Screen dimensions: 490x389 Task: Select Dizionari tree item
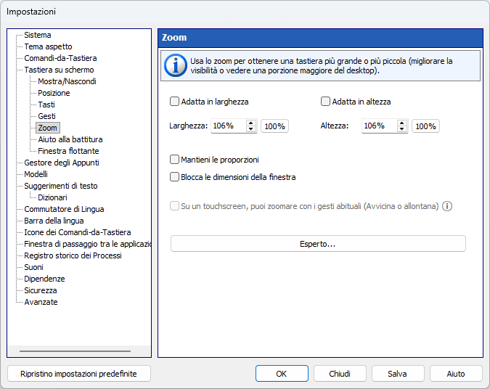(x=52, y=197)
